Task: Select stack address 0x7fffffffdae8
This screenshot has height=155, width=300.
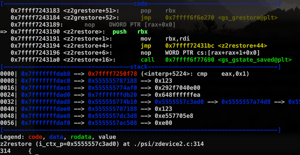Action: click(46, 116)
